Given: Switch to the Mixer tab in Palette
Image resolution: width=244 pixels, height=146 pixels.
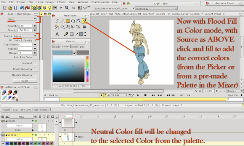Looking at the screenshot, I should [x=75, y=47].
